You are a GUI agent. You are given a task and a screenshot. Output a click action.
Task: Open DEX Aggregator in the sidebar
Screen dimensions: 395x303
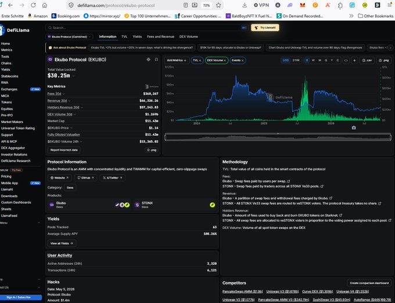coord(13,148)
